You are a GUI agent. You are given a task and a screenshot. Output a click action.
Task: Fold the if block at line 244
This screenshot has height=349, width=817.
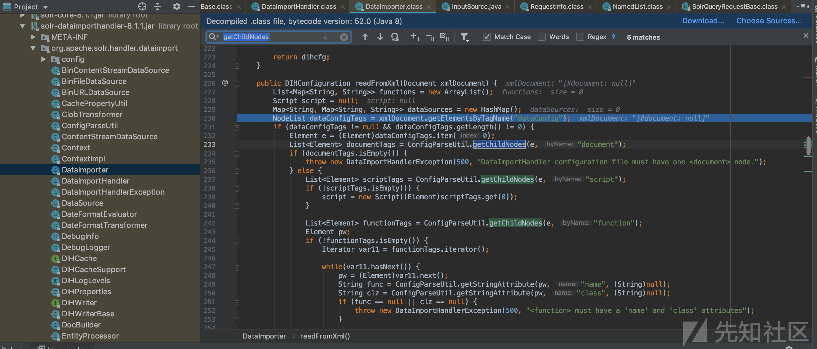click(x=237, y=241)
